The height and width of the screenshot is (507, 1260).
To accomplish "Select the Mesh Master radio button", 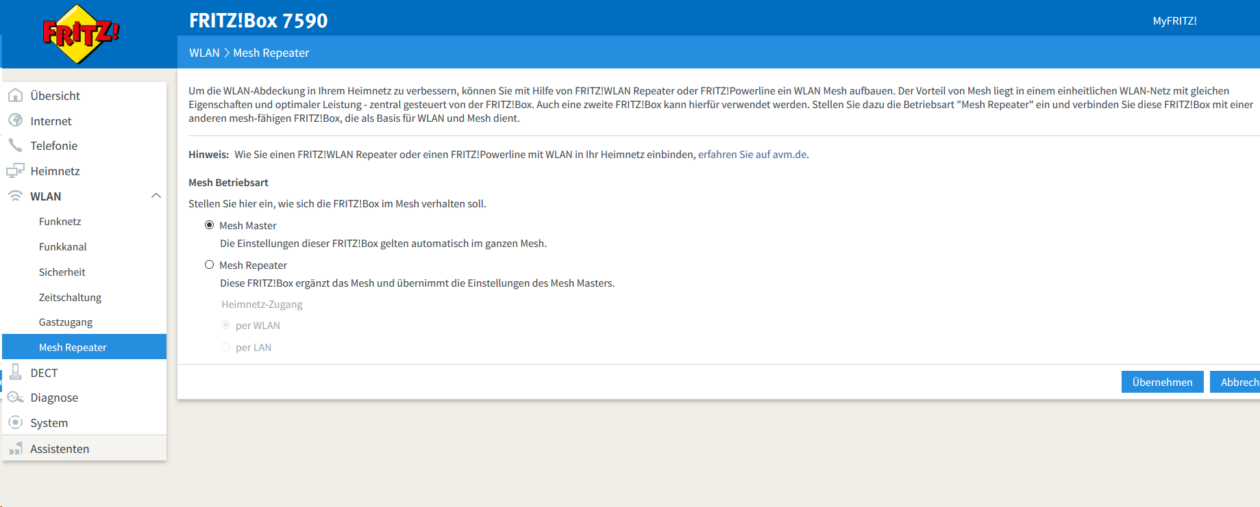I will tap(210, 225).
